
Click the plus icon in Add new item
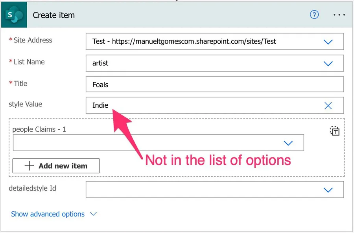[29, 166]
